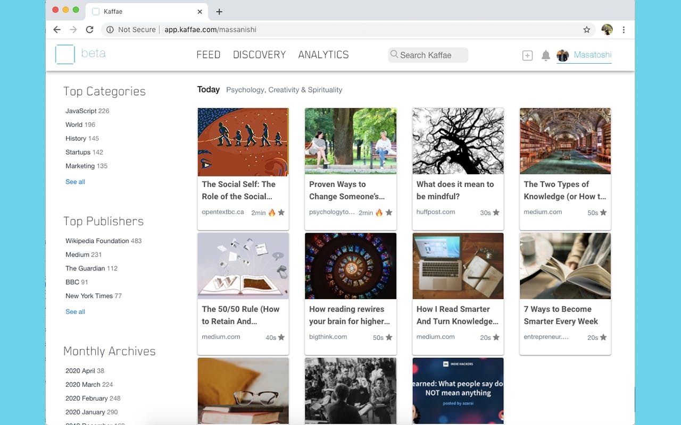Open 2020 March archive

89,385
